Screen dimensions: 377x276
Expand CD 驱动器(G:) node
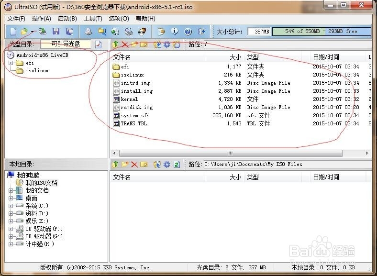click(x=11, y=237)
